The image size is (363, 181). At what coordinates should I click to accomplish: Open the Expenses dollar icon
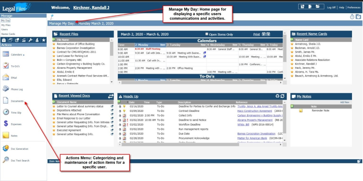(6, 124)
